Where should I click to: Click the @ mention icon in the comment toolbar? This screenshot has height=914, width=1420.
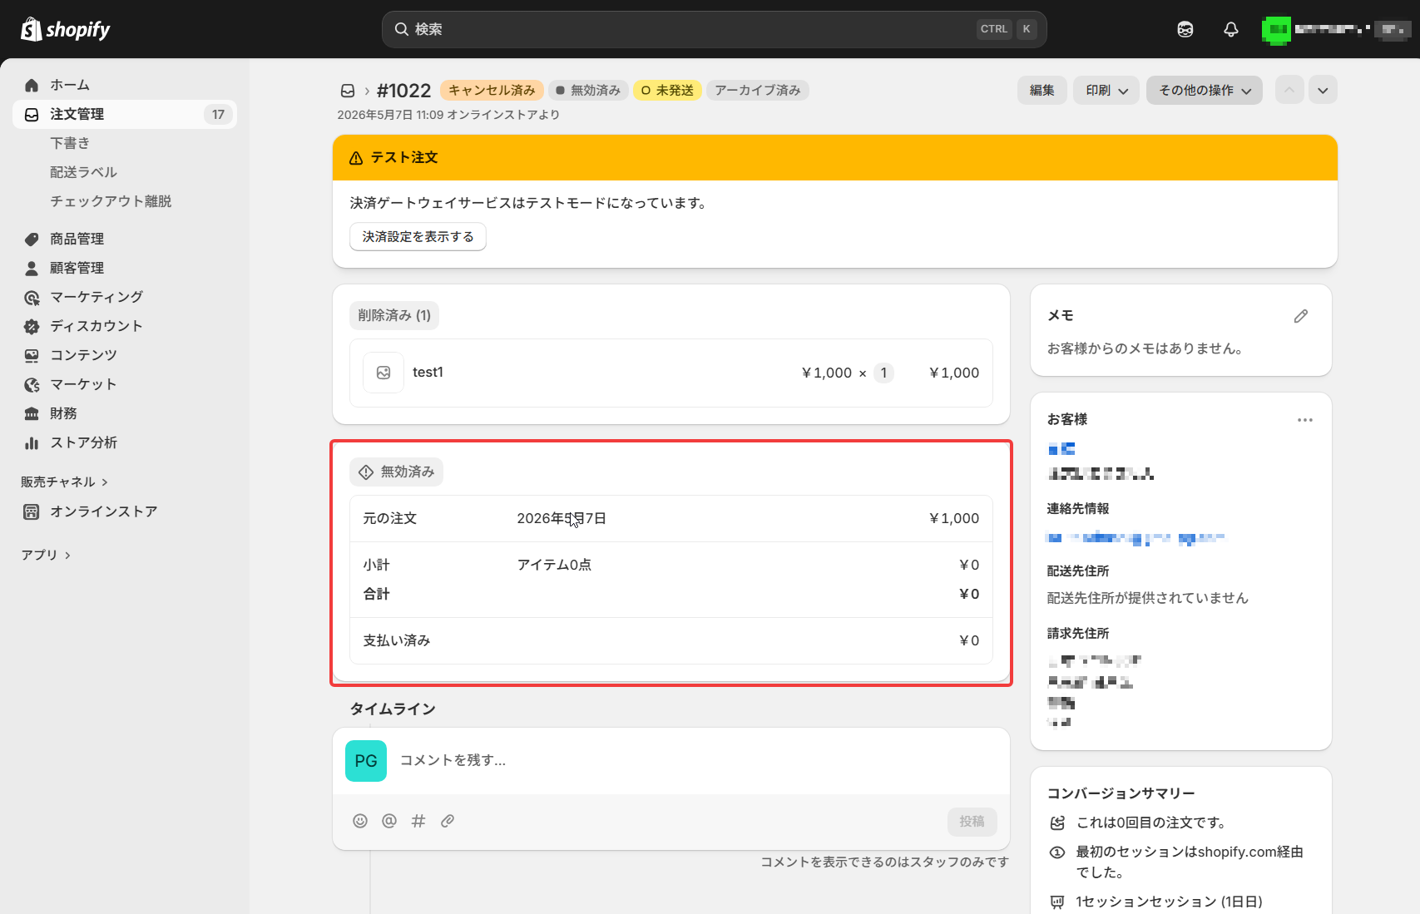pyautogui.click(x=389, y=821)
